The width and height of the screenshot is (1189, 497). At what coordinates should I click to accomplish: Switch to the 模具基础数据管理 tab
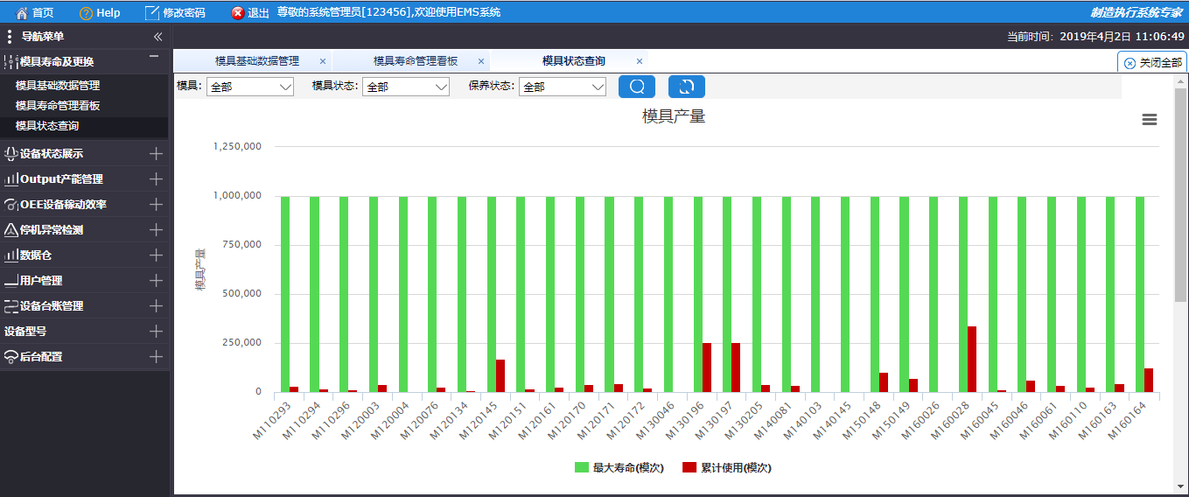[x=257, y=61]
